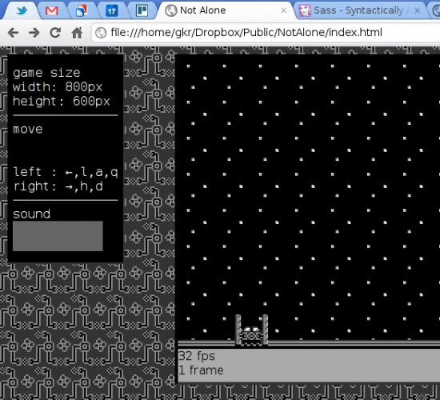
Task: Open the pinned Twitter tab
Action: point(22,10)
